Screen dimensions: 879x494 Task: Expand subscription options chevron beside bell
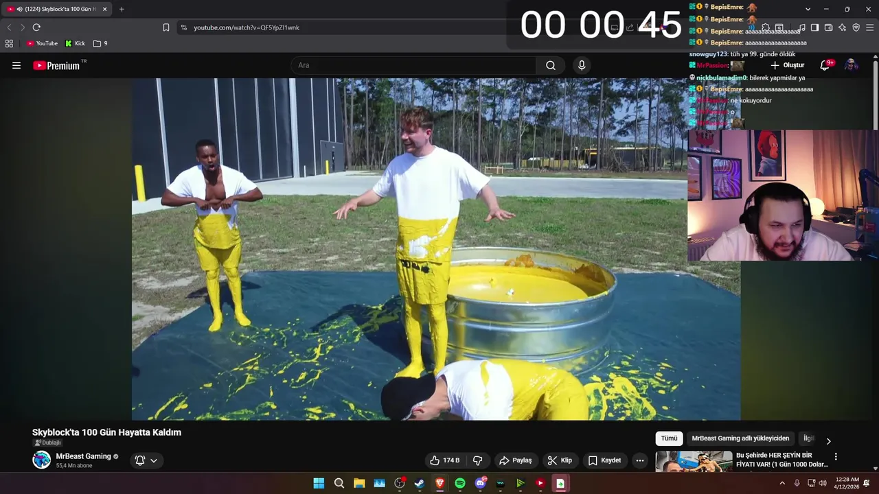[x=154, y=460]
